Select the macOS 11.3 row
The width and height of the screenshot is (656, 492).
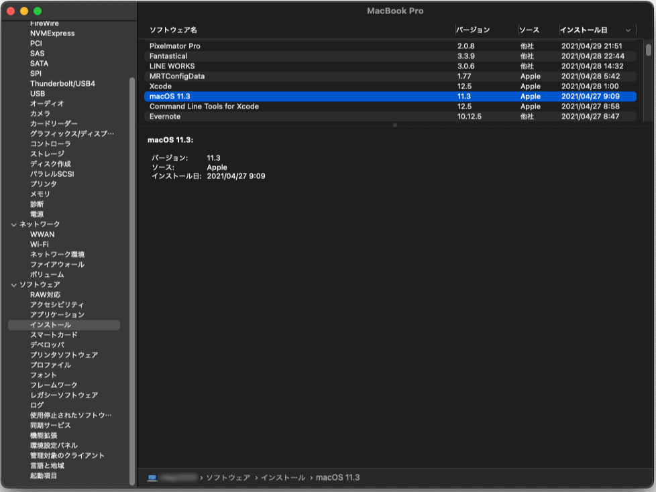tap(390, 96)
